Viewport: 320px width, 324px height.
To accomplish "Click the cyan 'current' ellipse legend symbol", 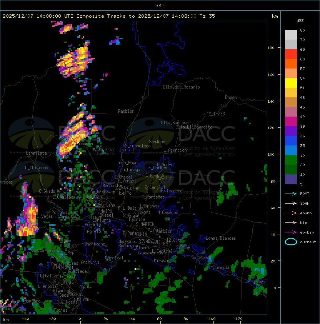I will coord(291,242).
